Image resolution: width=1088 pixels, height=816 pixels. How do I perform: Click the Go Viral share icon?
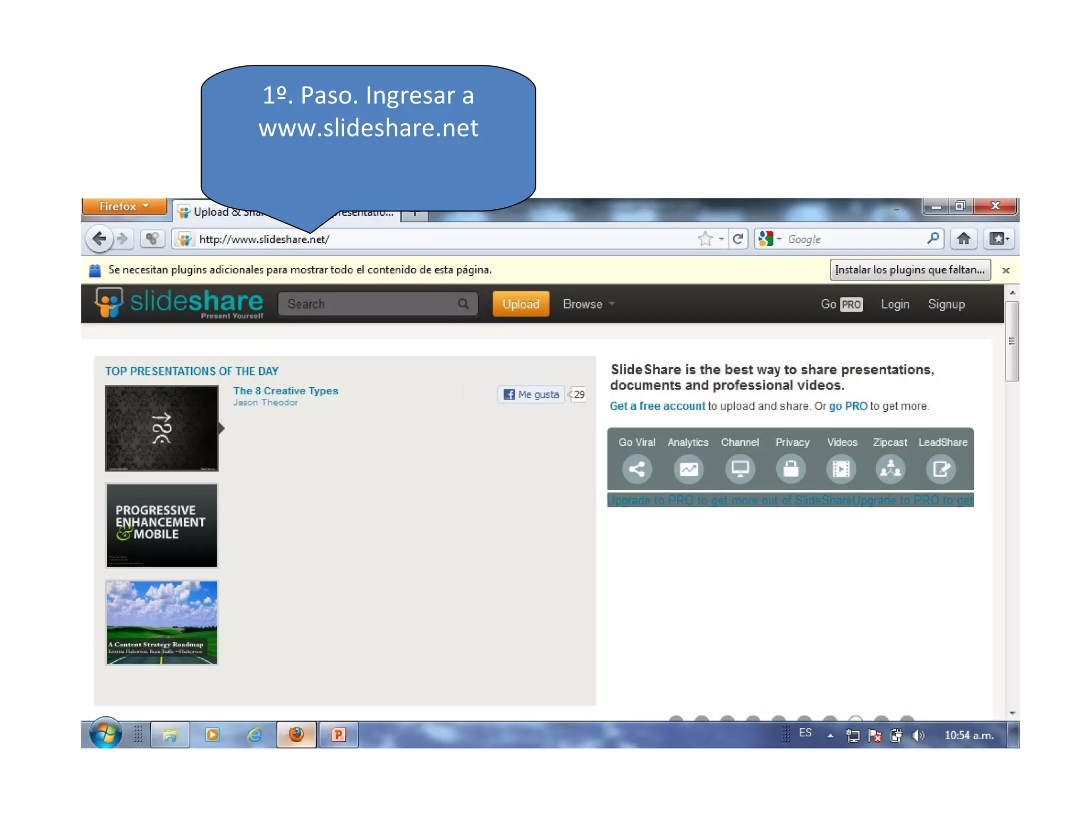coord(636,469)
